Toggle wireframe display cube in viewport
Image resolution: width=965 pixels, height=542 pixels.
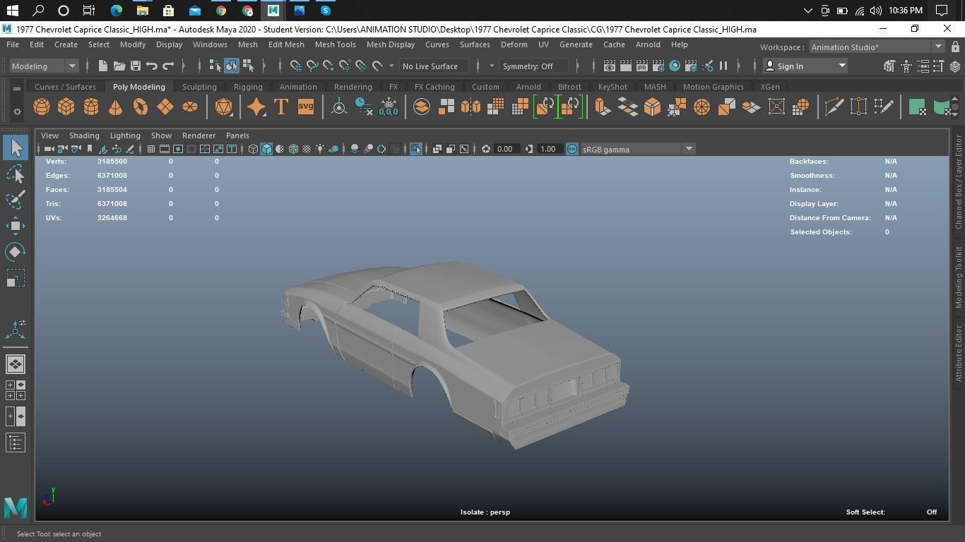[x=253, y=149]
